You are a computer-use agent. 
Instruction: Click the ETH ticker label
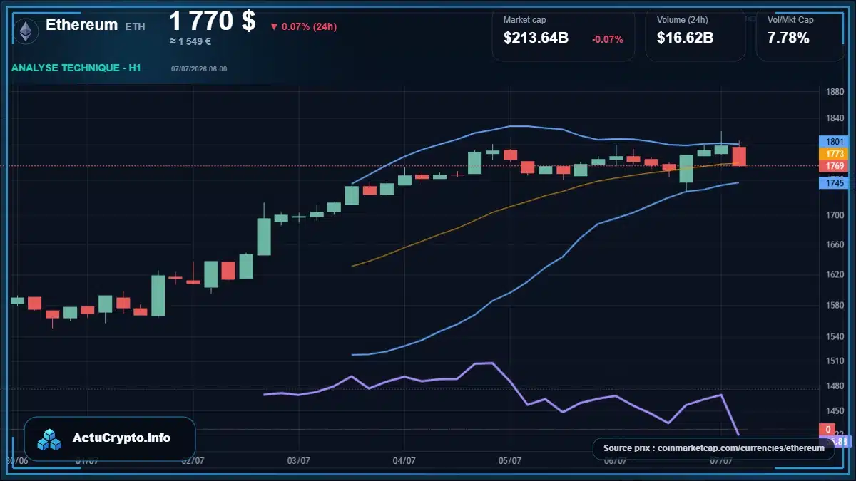point(134,26)
